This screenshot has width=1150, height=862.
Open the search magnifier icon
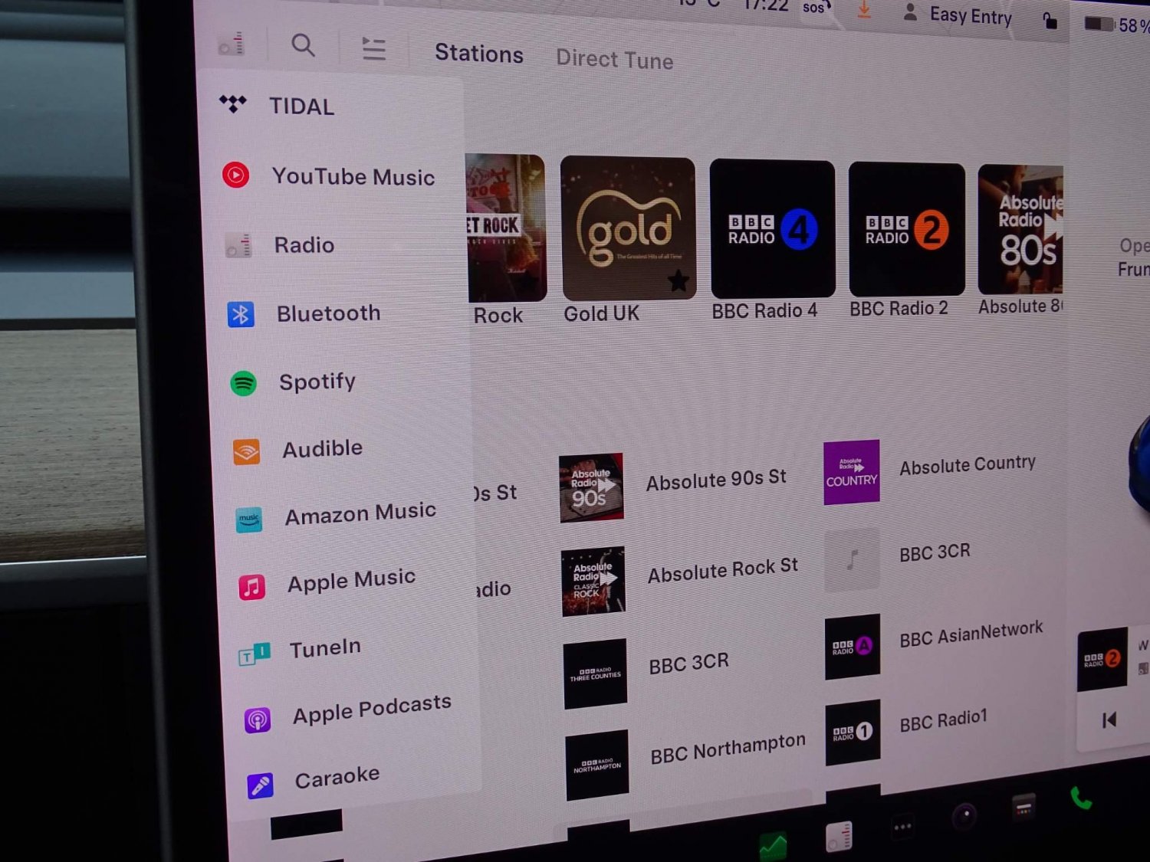(304, 45)
